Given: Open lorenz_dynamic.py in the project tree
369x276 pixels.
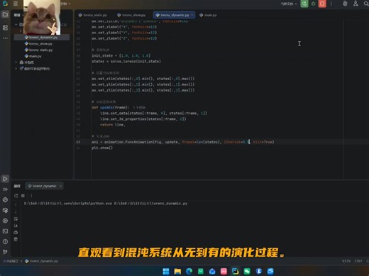Looking at the screenshot, I should 41,38.
